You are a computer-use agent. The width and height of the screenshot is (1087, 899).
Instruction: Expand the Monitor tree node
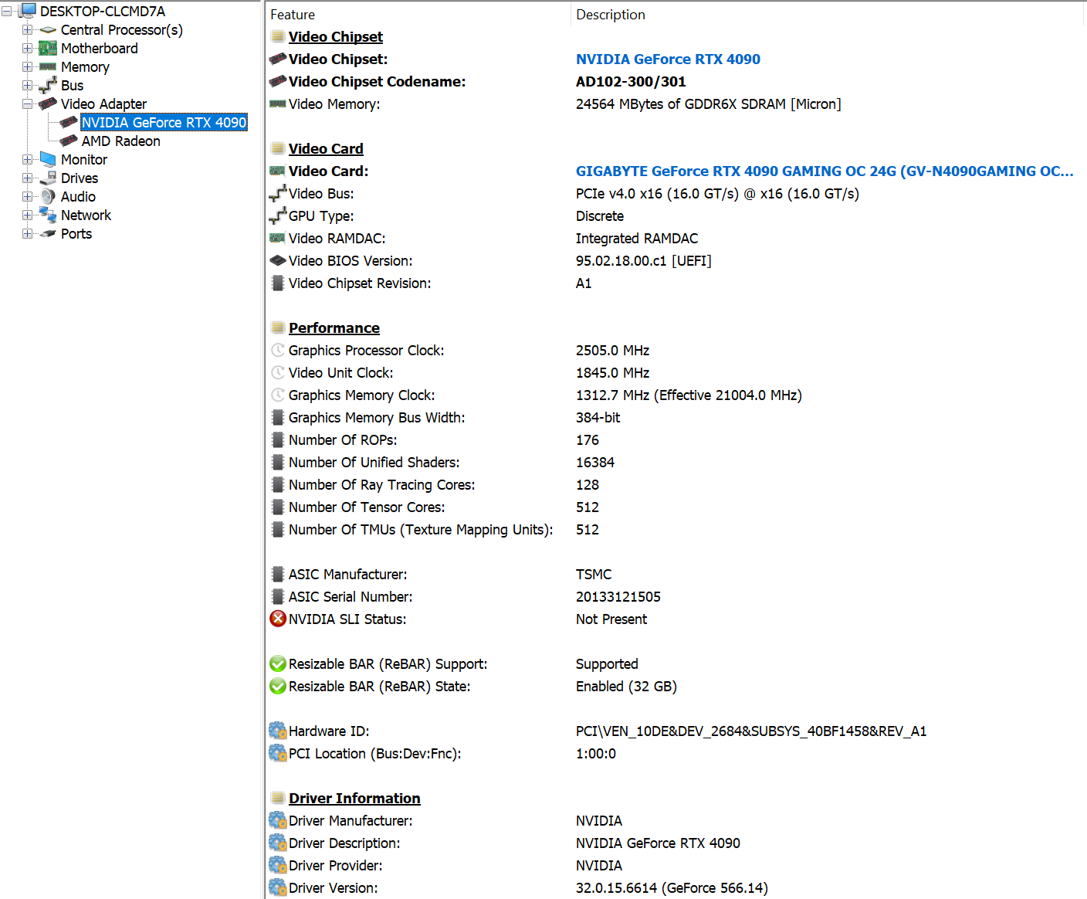[x=27, y=160]
